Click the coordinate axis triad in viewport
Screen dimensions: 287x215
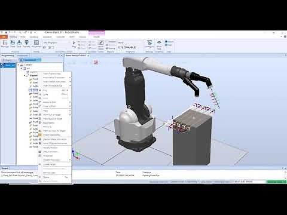click(76, 155)
